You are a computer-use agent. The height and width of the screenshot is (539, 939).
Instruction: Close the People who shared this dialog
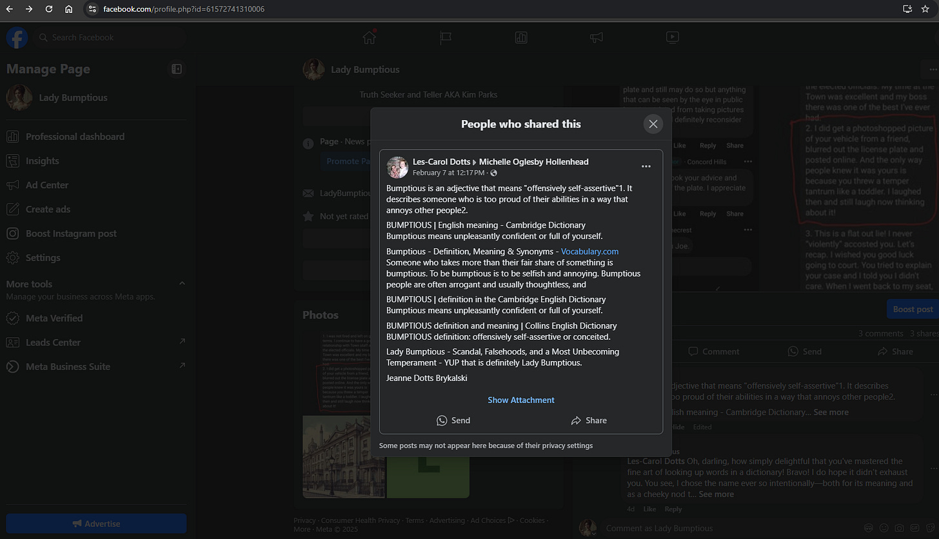pyautogui.click(x=653, y=124)
